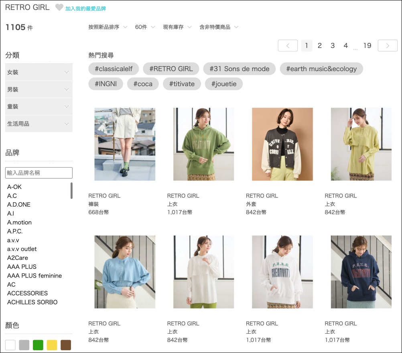This screenshot has height=353, width=402.
Task: Open the 含非特價商品 price filter dropdown
Action: [219, 27]
